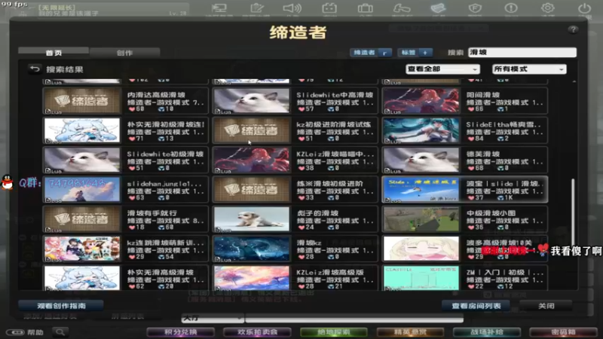Click the chat message input field

[354, 318]
